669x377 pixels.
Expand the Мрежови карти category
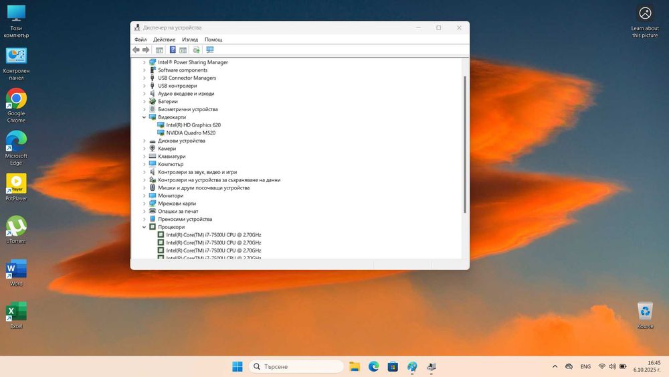coord(144,204)
